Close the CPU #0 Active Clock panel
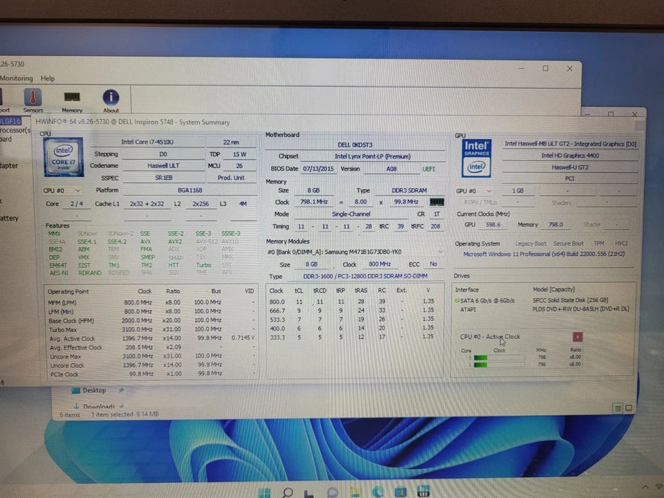Viewport: 664px width, 498px height. (x=577, y=337)
